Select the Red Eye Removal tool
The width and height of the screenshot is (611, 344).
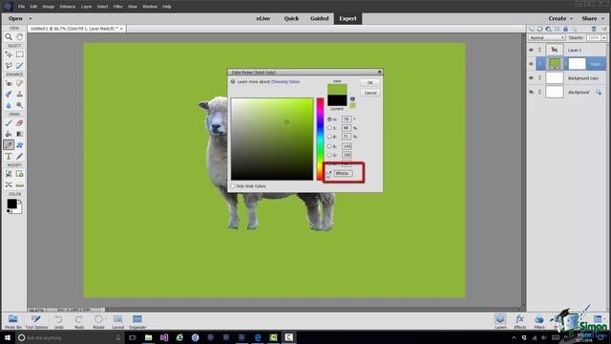click(9, 83)
